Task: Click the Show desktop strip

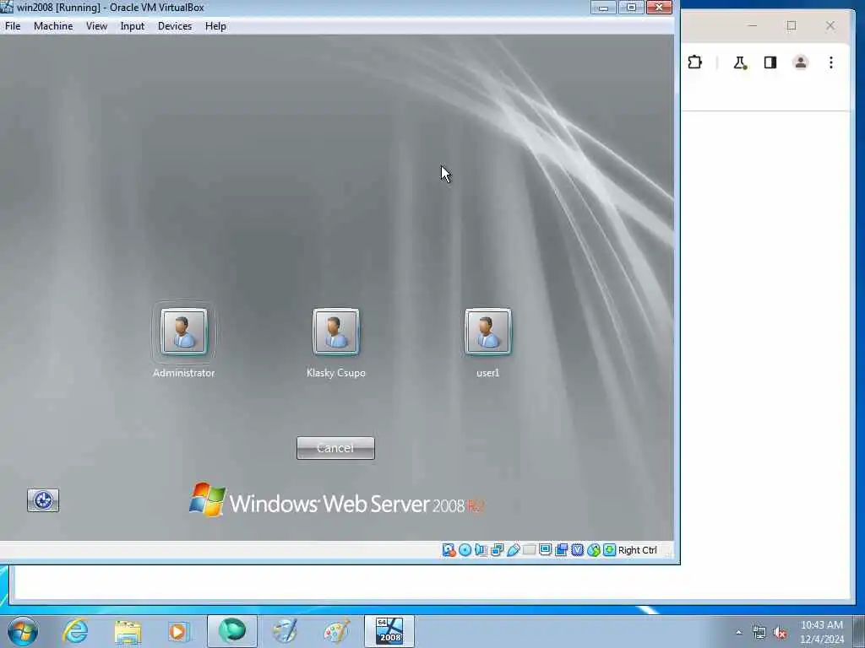Action: (859, 631)
